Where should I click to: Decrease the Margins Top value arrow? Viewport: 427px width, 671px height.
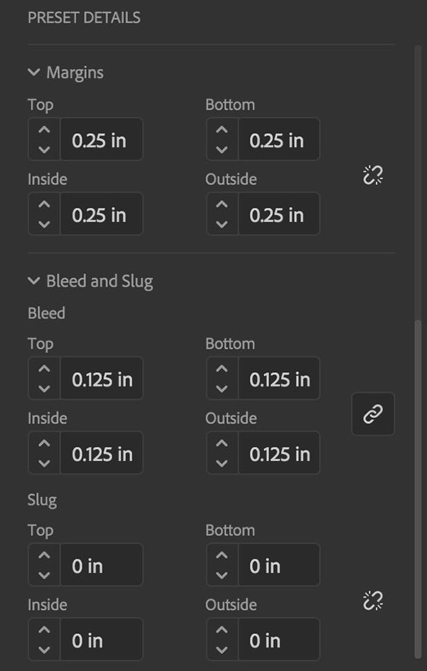point(44,149)
